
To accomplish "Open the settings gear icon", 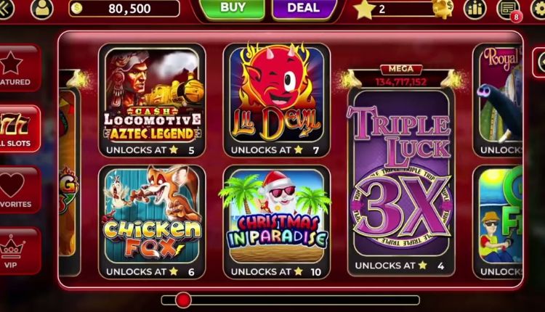I will pos(538,8).
